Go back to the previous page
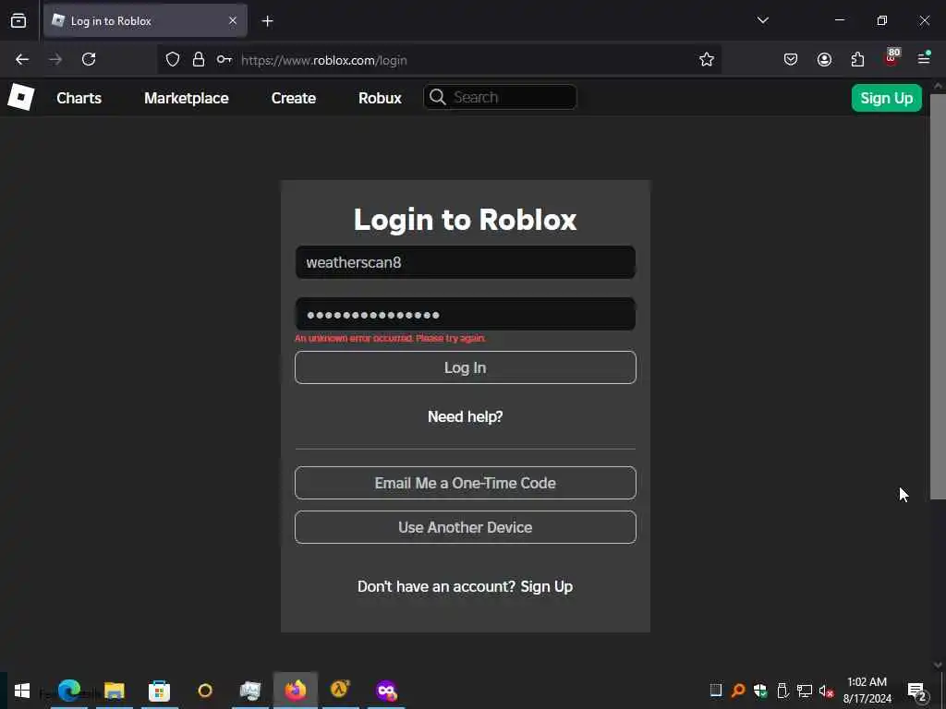Screen dimensions: 946x709 (x=22, y=59)
